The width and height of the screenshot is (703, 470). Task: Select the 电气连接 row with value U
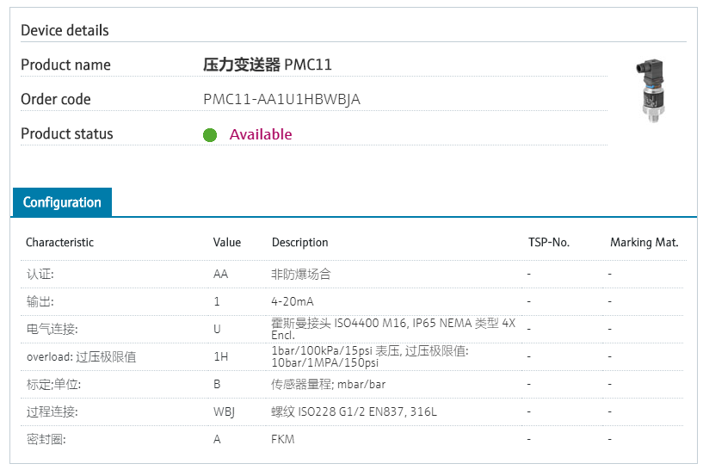(353, 329)
